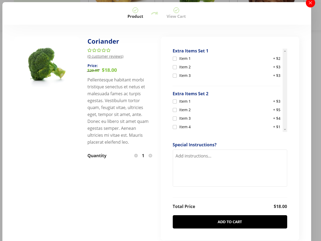Image resolution: width=321 pixels, height=241 pixels.
Task: Decrease quantity with the minus icon
Action: 136,156
